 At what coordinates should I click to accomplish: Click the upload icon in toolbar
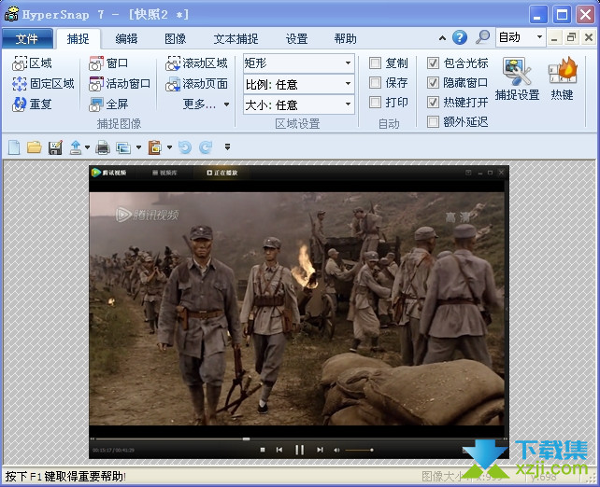(76, 147)
